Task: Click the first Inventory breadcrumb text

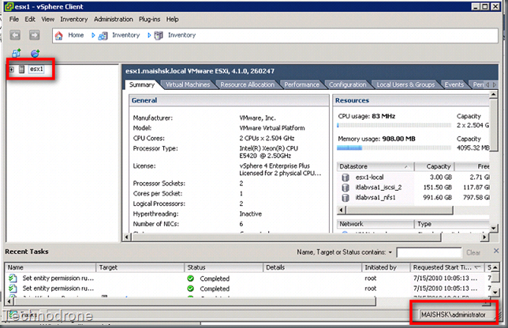Action: click(x=125, y=35)
